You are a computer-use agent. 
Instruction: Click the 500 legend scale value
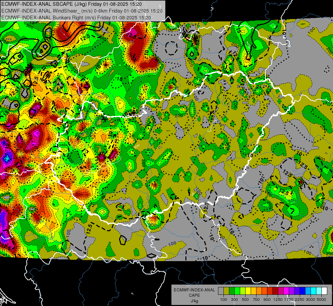[x=245, y=300]
